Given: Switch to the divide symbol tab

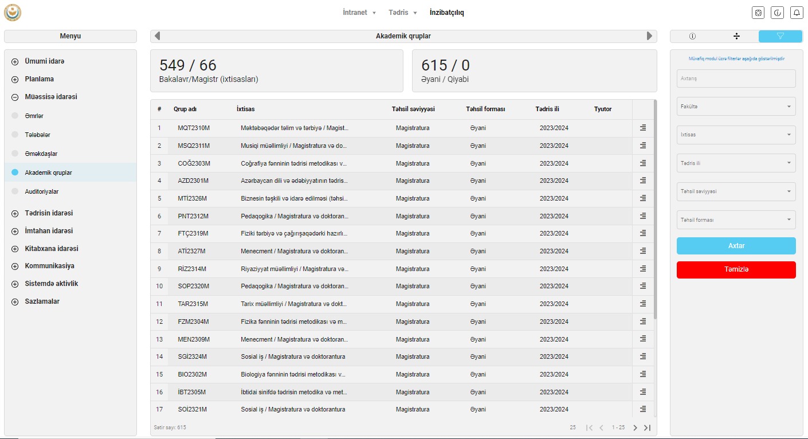Looking at the screenshot, I should pyautogui.click(x=736, y=36).
